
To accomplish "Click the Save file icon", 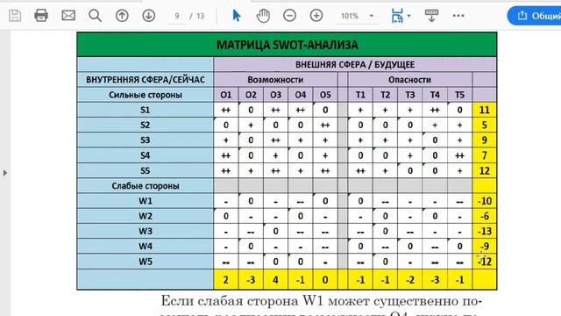I will click(x=15, y=16).
